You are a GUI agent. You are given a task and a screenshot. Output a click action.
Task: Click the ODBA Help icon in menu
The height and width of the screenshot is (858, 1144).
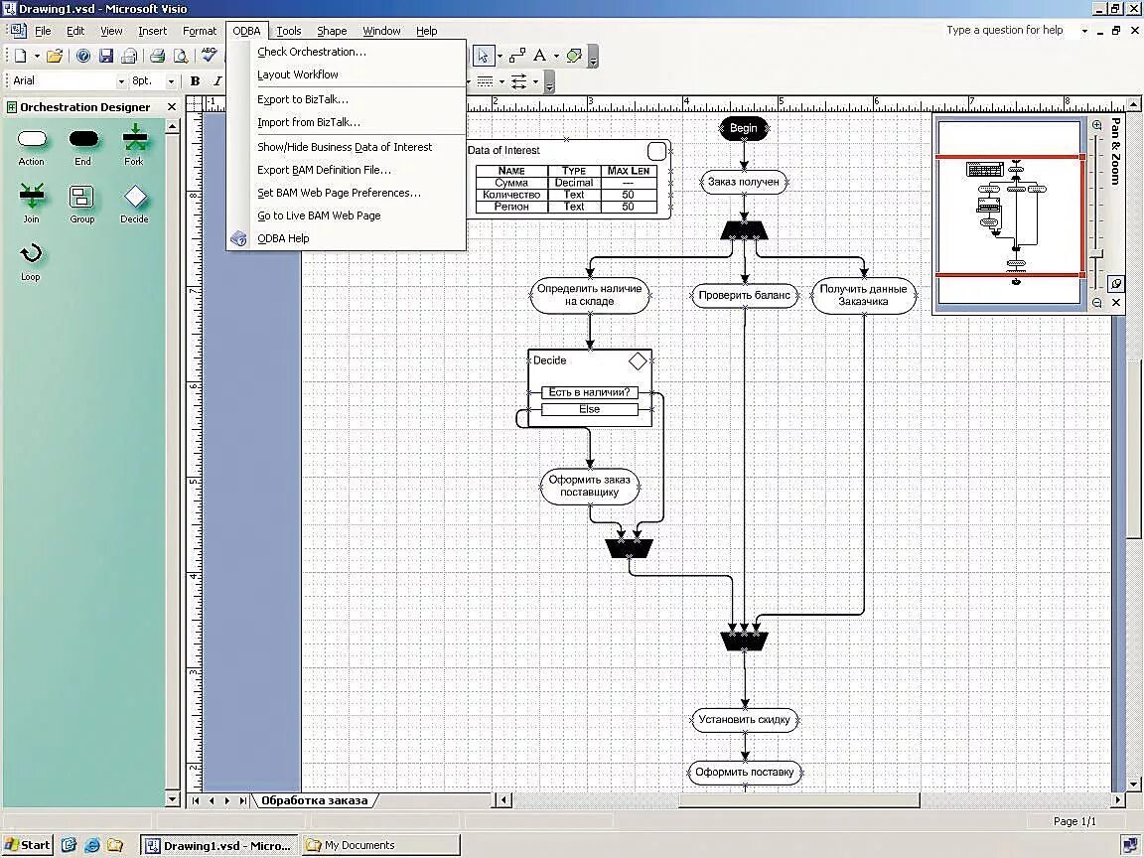(237, 238)
